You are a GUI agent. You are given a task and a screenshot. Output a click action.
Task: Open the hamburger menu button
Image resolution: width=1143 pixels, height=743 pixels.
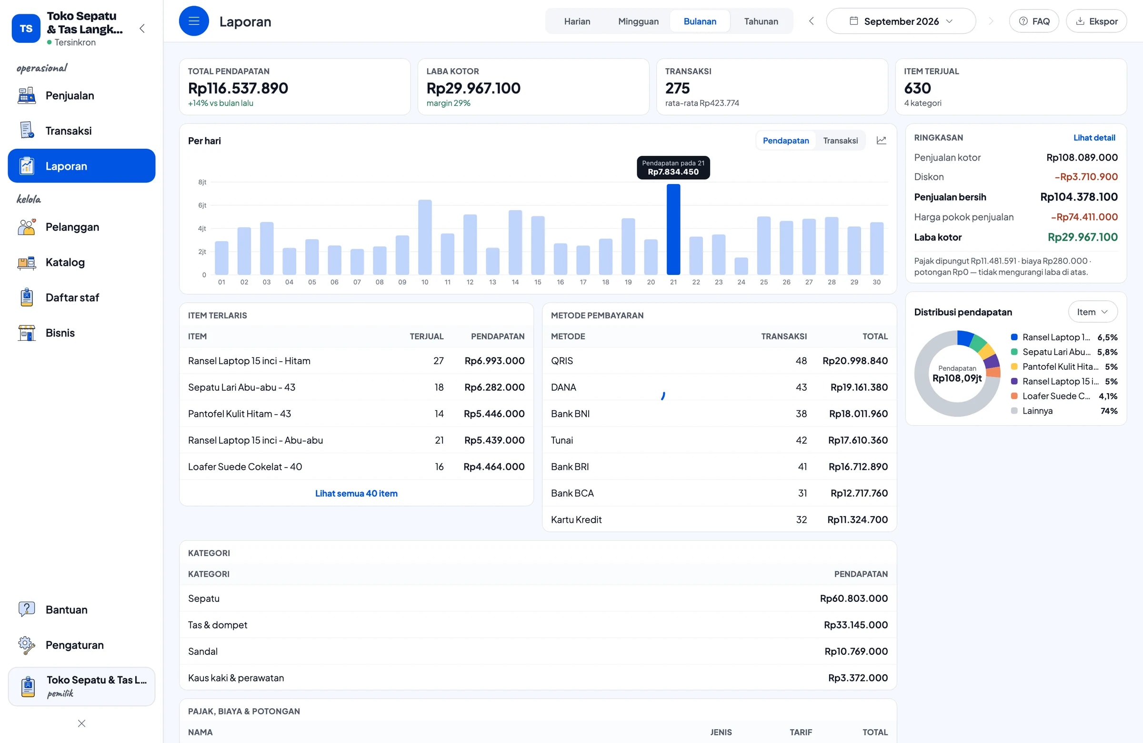click(193, 21)
